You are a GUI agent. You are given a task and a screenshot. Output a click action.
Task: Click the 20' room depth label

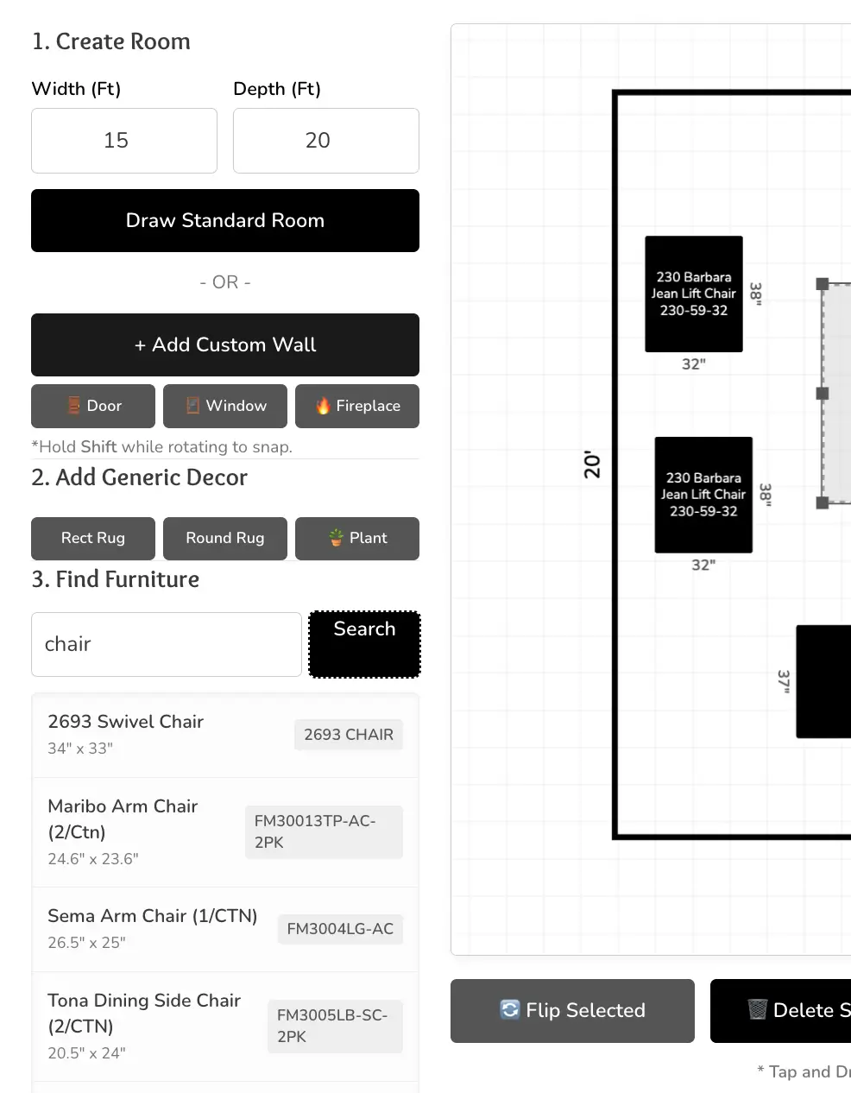click(592, 464)
